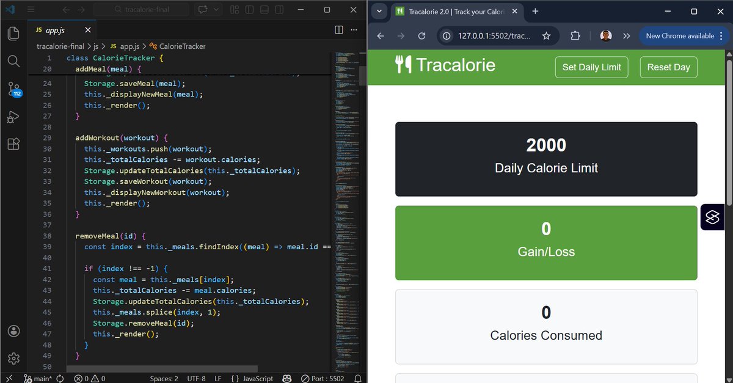733x383 pixels.
Task: Close the Tracalorie 2.0 Chrome tab
Action: (x=514, y=11)
